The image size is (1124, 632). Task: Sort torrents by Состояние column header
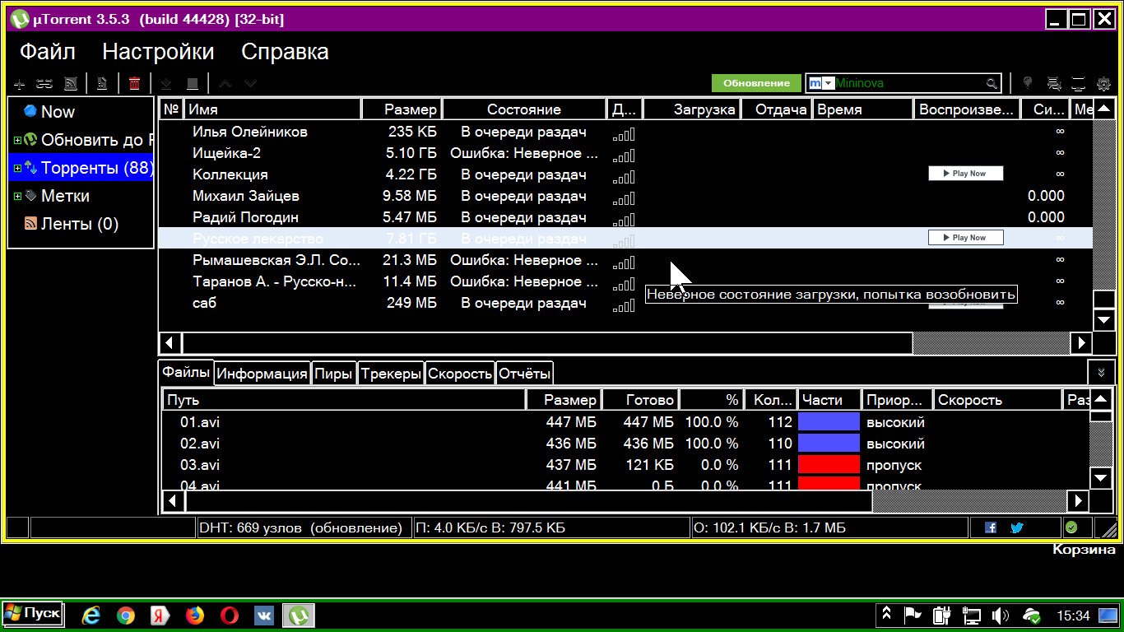click(x=524, y=109)
